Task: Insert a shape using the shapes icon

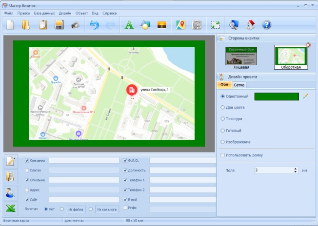Action: (x=145, y=25)
